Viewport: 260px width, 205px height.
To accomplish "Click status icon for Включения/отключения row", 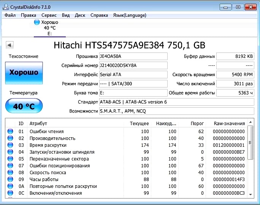I will tap(10, 193).
